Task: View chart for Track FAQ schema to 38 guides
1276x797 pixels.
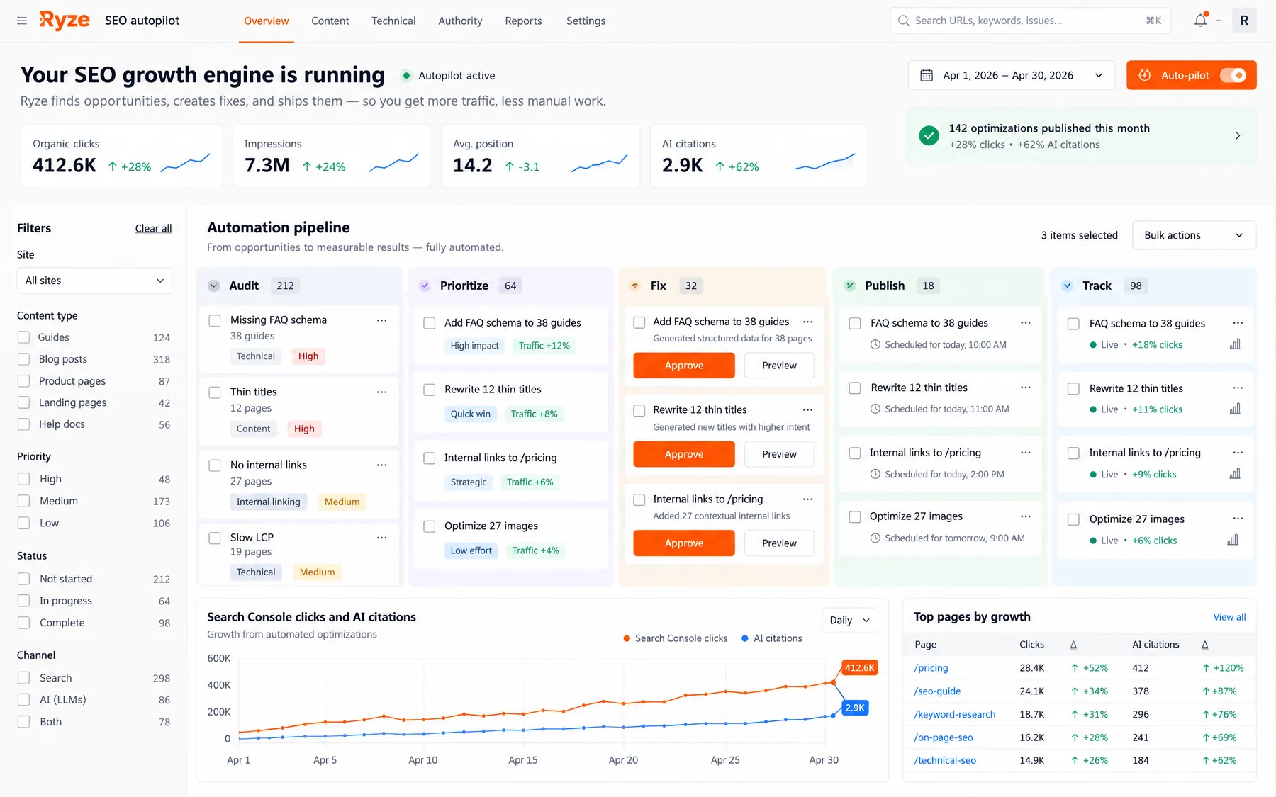Action: (1235, 344)
